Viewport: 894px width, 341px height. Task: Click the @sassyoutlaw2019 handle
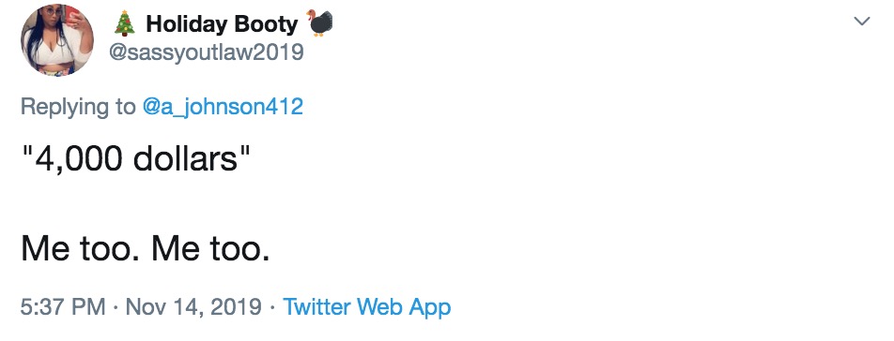pyautogui.click(x=207, y=52)
